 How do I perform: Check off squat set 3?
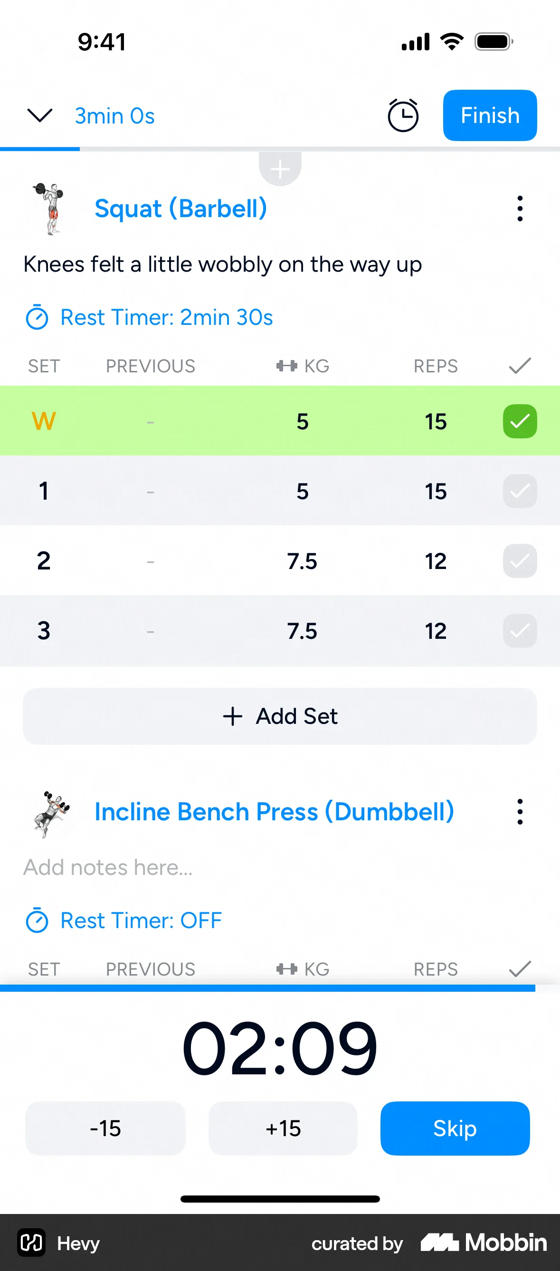point(519,631)
